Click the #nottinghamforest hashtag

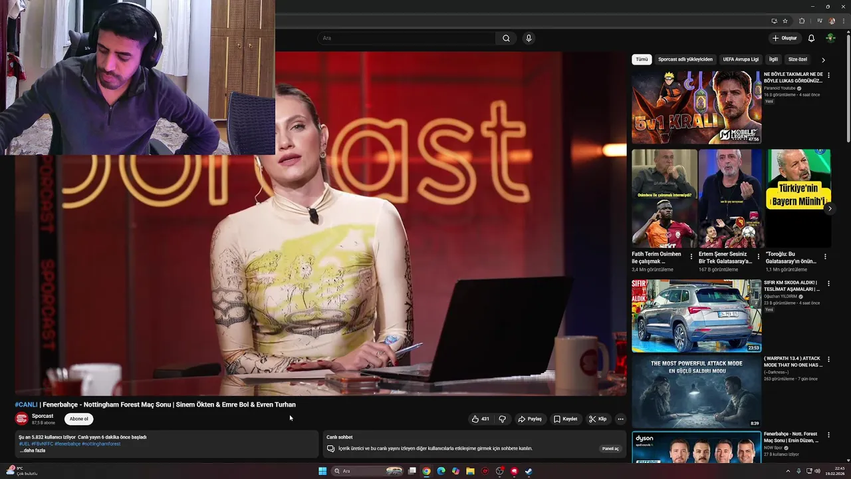tap(101, 444)
